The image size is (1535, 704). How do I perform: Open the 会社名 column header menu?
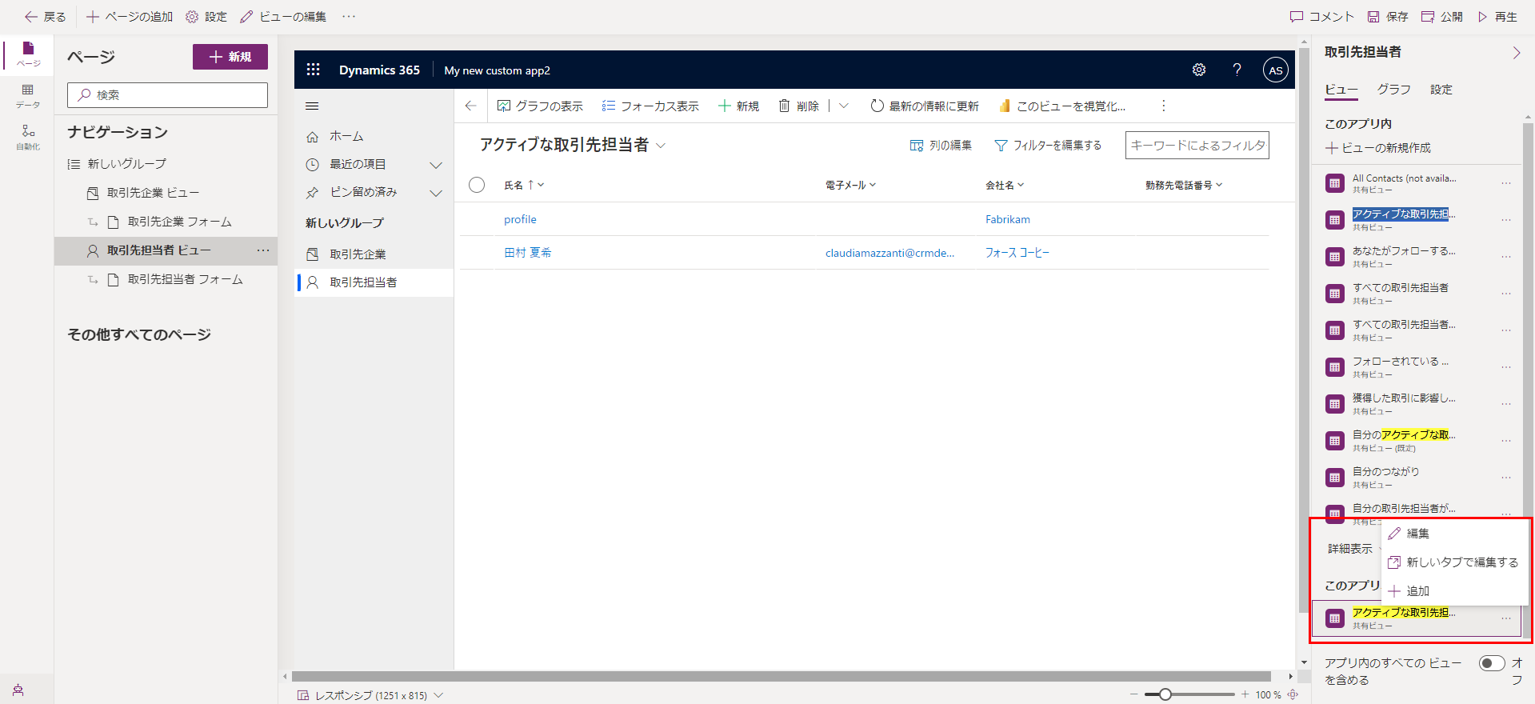tap(1005, 185)
